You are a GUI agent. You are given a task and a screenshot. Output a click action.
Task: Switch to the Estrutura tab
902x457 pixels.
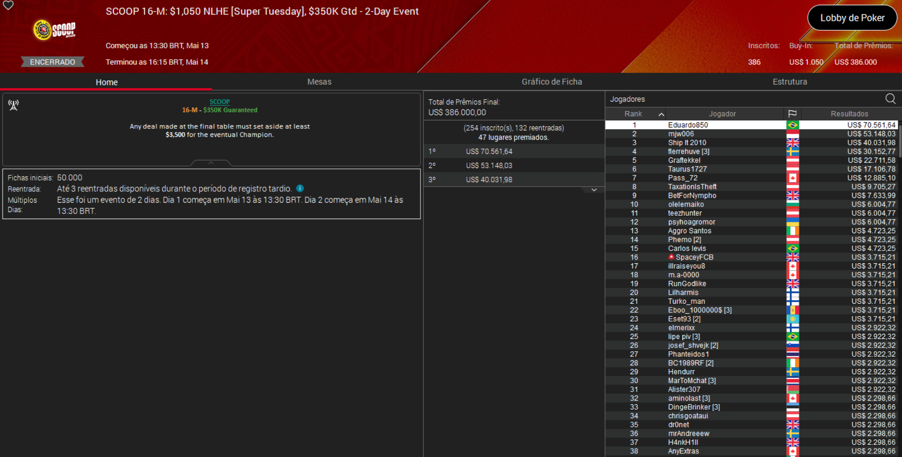coord(790,82)
